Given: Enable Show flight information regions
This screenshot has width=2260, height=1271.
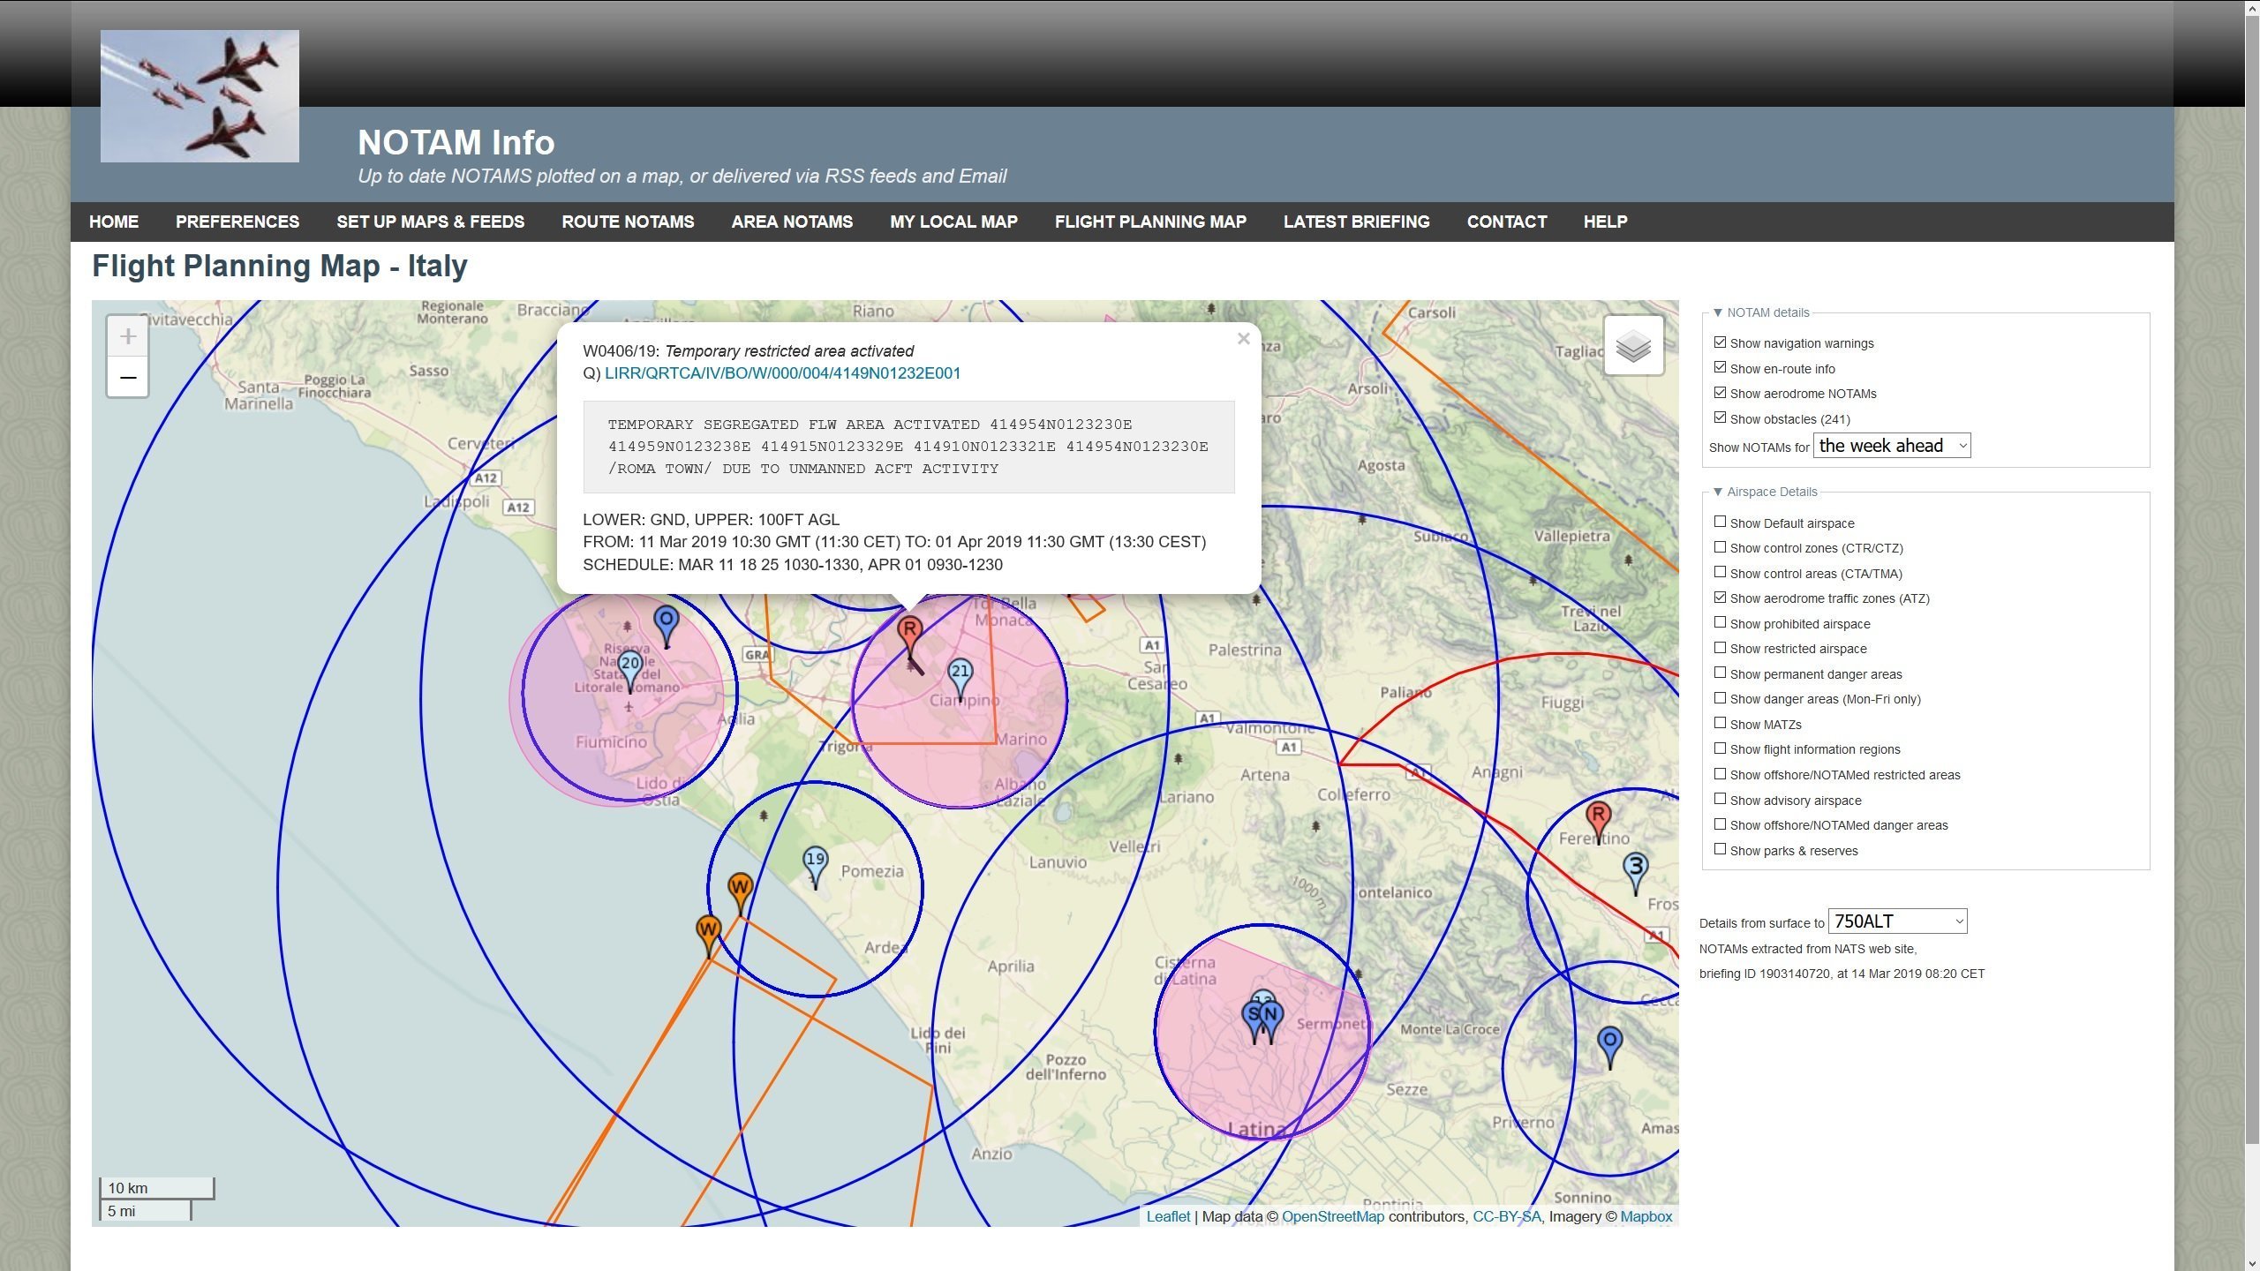Looking at the screenshot, I should (1720, 748).
